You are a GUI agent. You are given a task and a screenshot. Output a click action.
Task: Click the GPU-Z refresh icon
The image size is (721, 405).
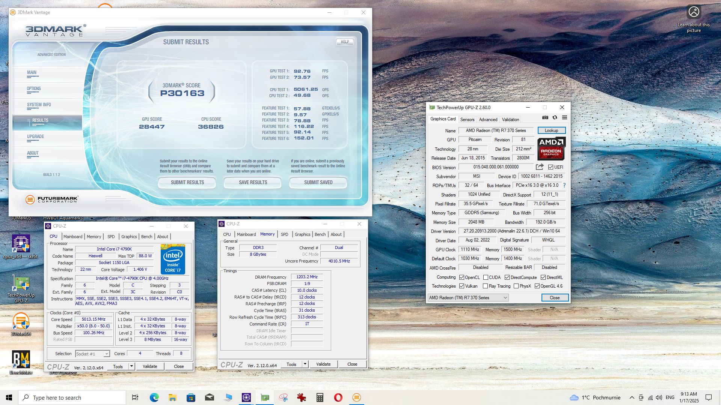point(555,118)
